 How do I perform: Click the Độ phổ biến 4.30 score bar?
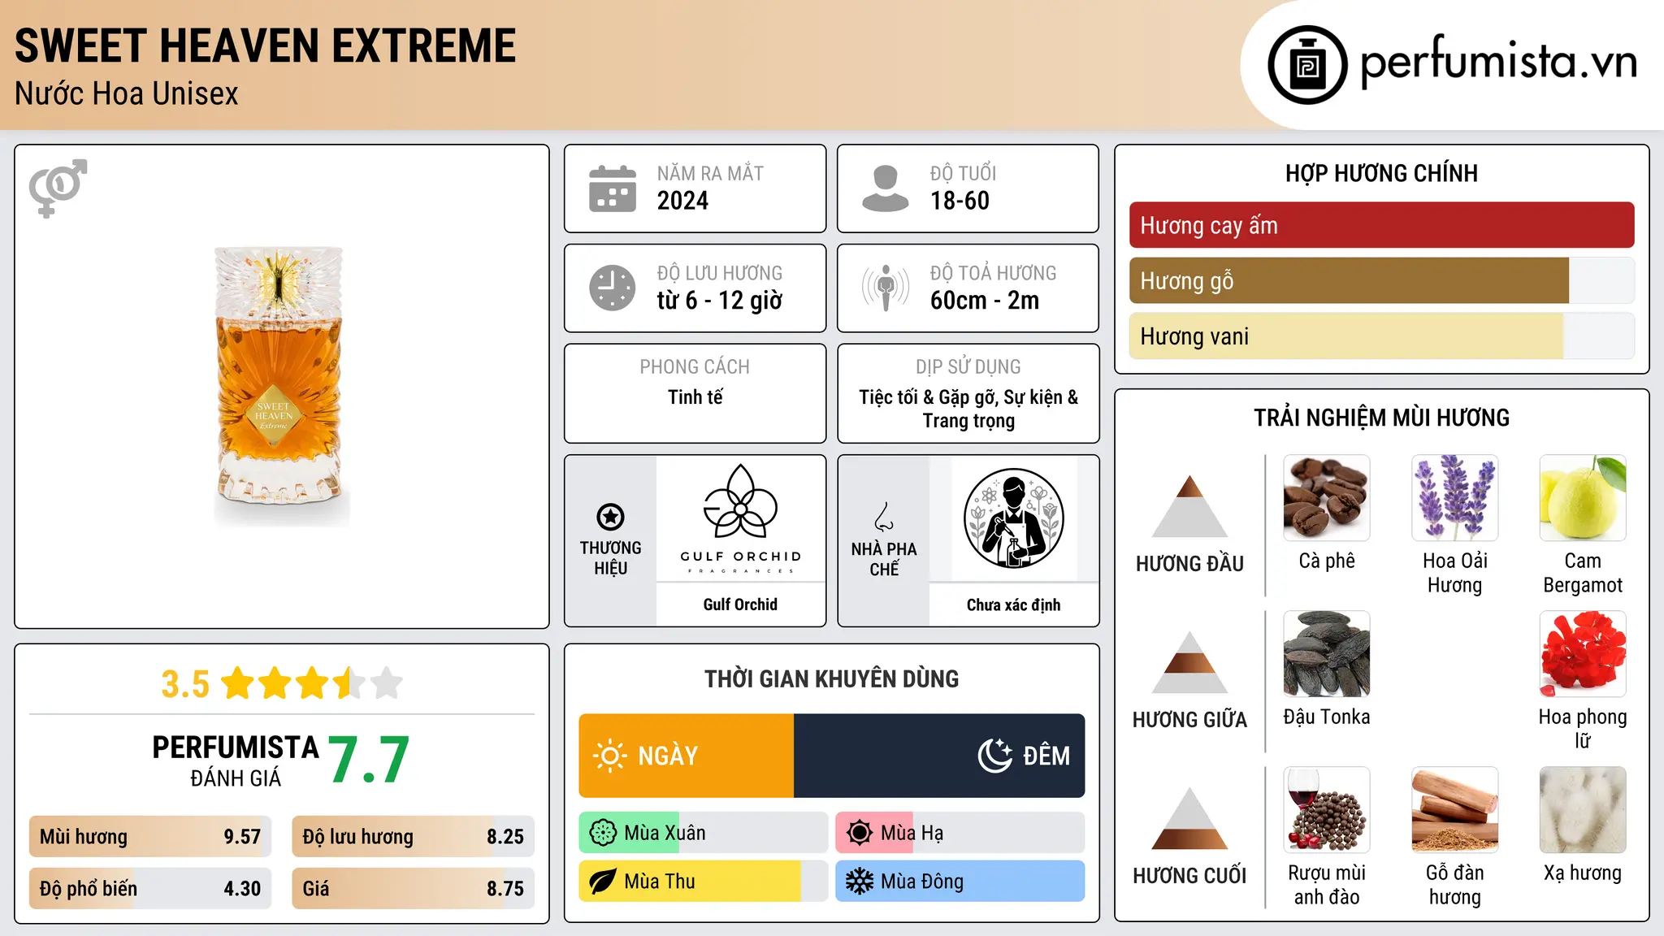point(150,888)
